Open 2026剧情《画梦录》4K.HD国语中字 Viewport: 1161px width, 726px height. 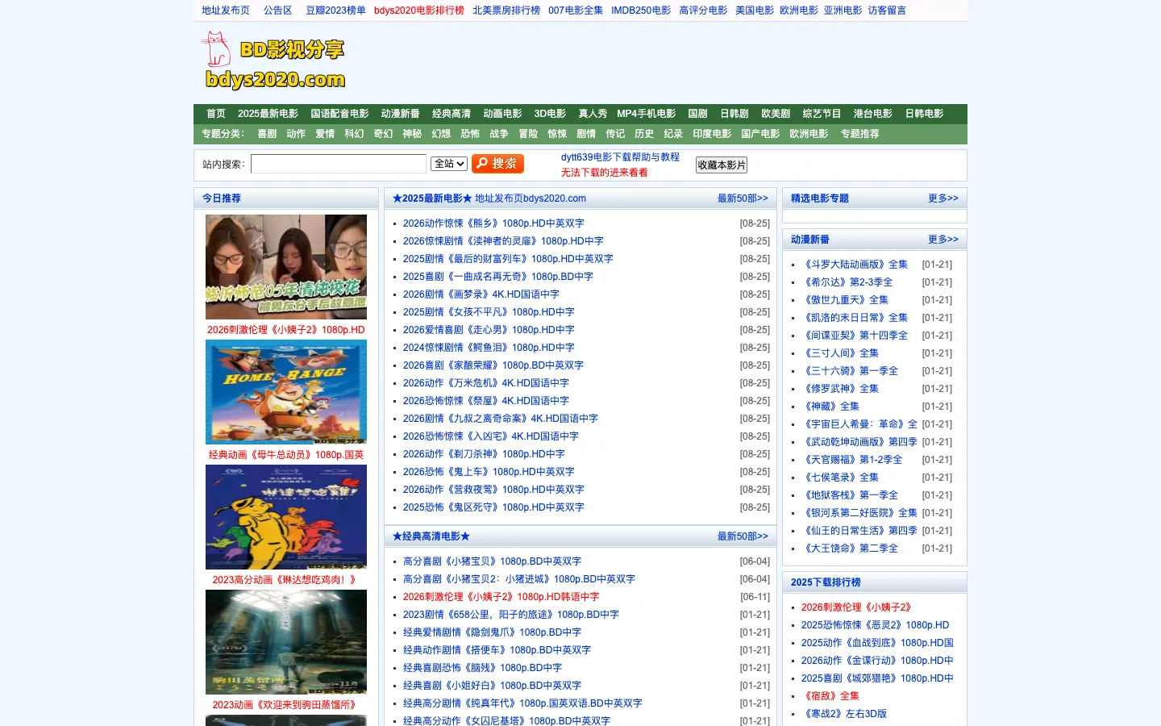pos(481,294)
